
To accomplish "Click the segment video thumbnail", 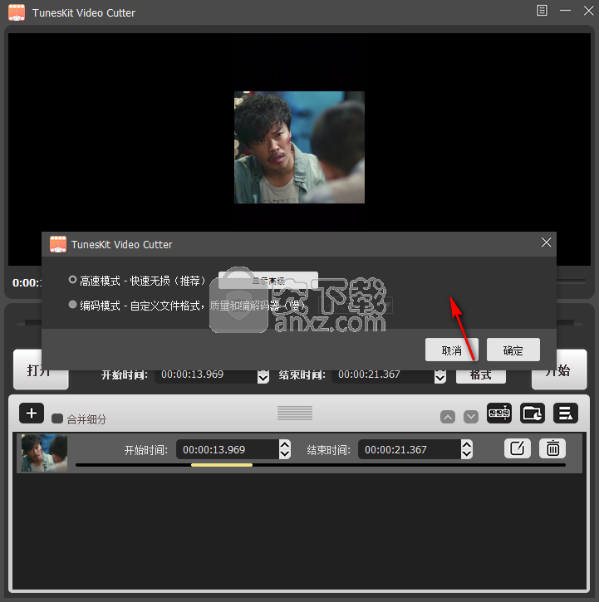I will click(44, 453).
